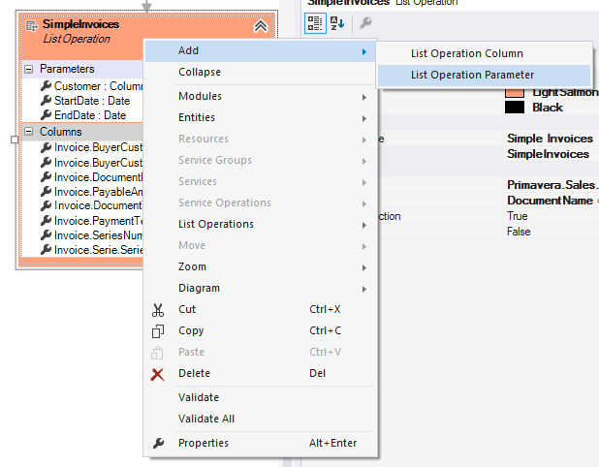Expand the Diagram submenu arrow

point(364,290)
